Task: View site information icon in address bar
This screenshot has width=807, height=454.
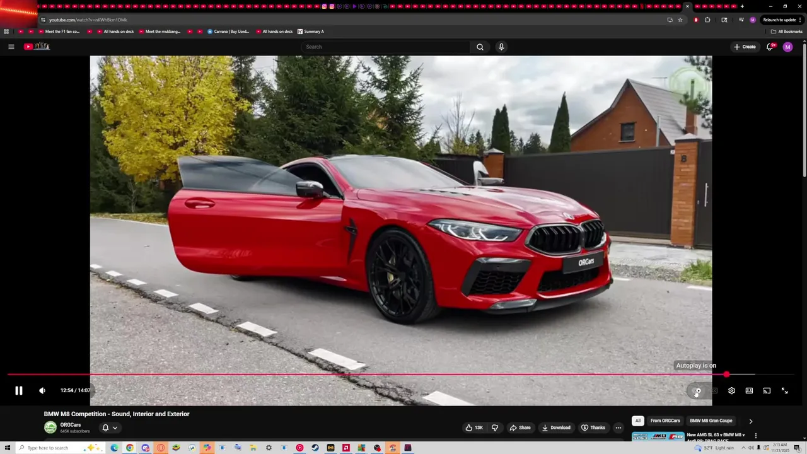Action: point(43,20)
